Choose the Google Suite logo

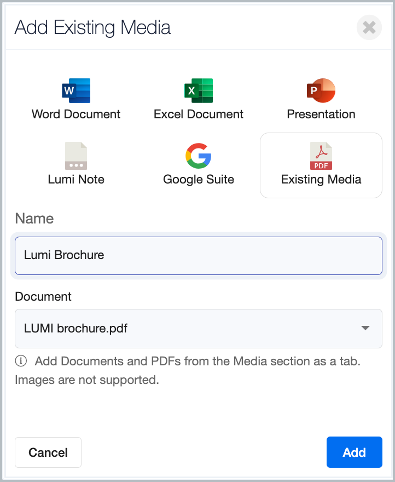199,156
